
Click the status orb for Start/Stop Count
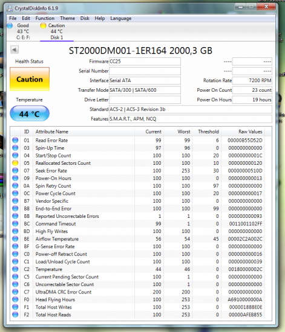(x=15, y=155)
